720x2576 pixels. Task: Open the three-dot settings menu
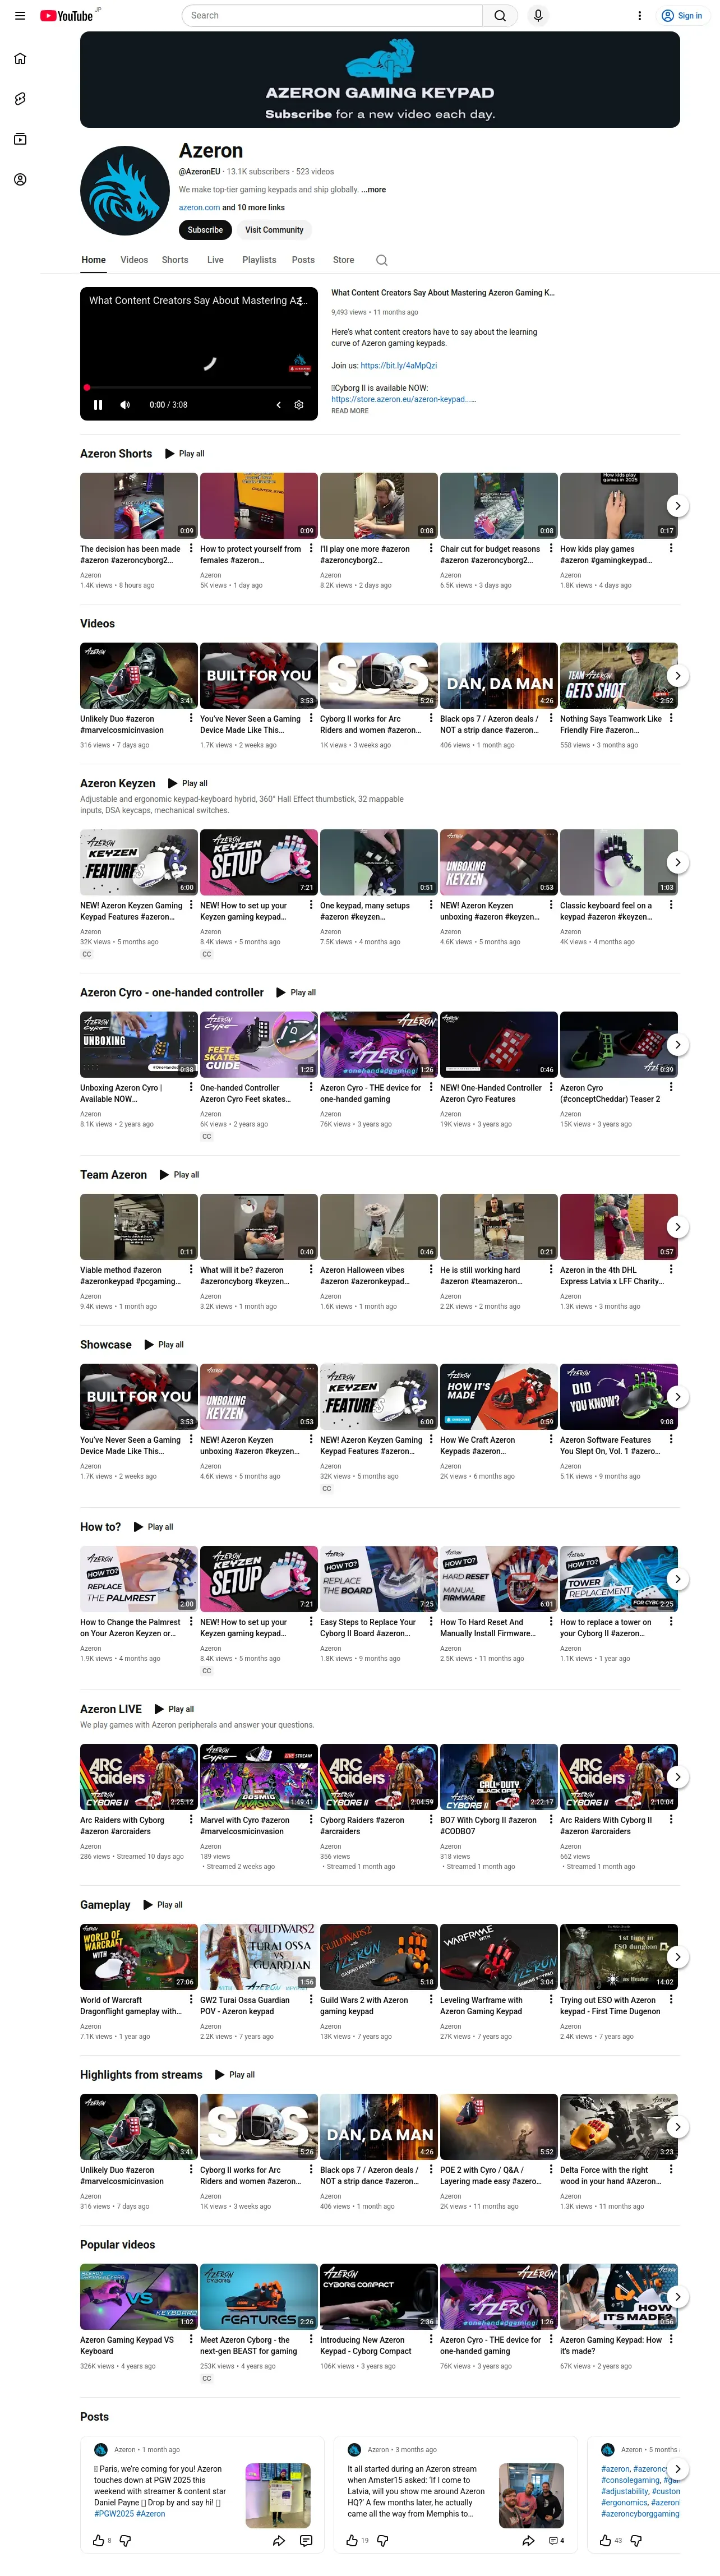coord(640,16)
